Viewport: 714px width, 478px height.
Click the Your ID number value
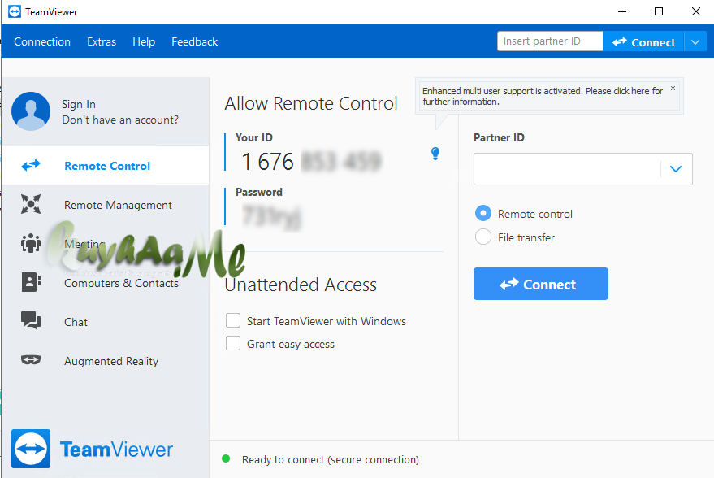pyautogui.click(x=311, y=162)
